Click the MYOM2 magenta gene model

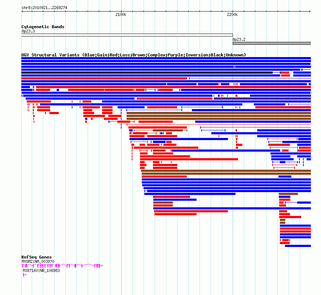[x=62, y=266]
